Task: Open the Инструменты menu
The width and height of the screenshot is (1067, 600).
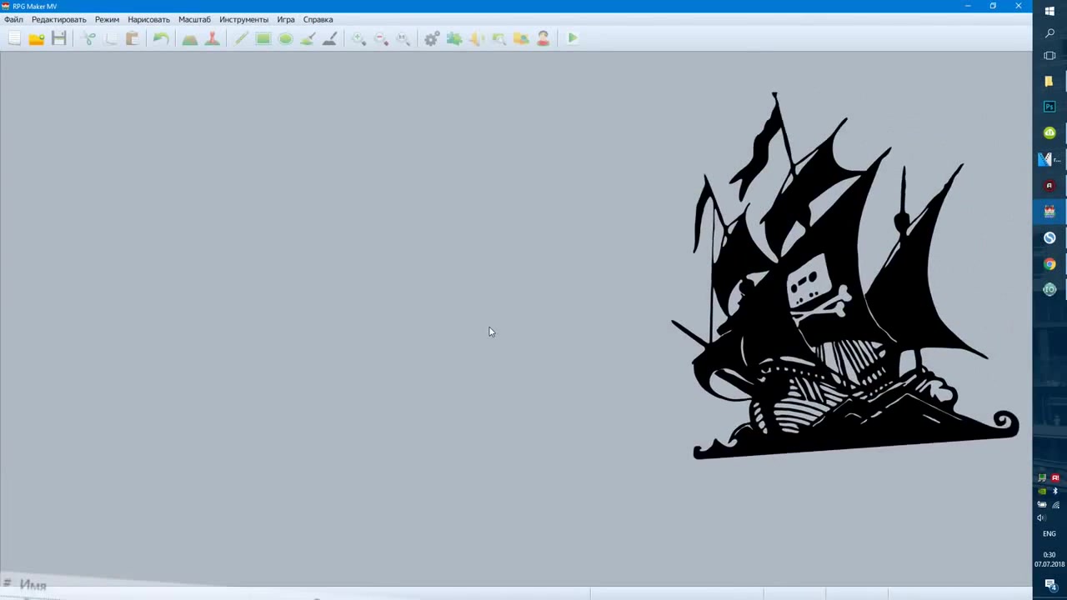Action: (x=243, y=19)
